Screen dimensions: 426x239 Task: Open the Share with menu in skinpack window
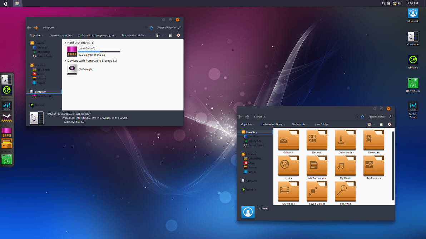(299, 124)
